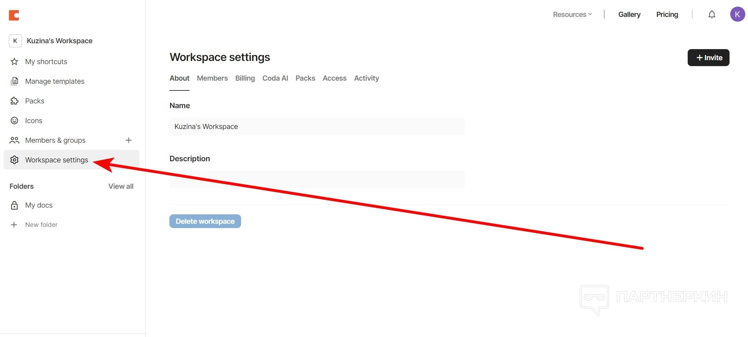Click the star icon beside My shortcuts
Viewport: 748px width, 337px height.
point(15,62)
